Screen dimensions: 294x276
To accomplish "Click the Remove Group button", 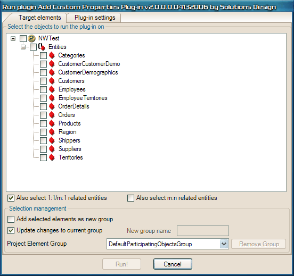I will (x=258, y=244).
